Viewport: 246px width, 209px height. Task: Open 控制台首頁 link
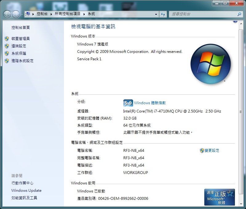[x=21, y=28]
